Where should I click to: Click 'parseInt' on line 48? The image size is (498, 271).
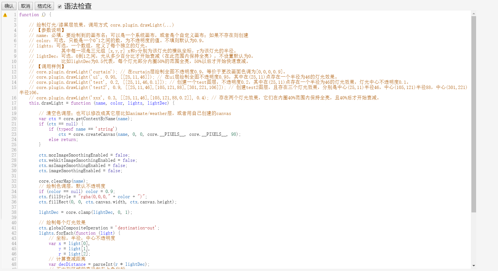(x=103, y=264)
